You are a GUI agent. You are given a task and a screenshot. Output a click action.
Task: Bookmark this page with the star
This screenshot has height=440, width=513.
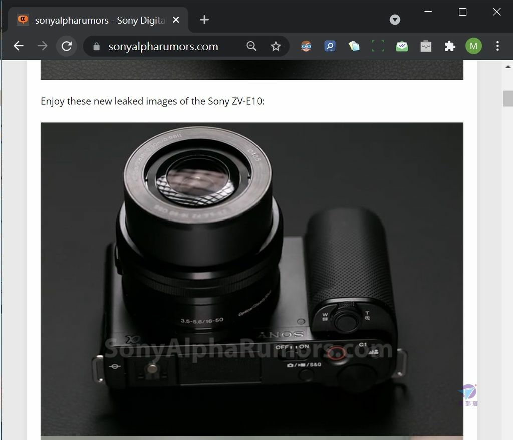tap(276, 46)
